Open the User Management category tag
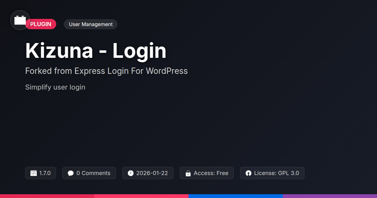The width and height of the screenshot is (377, 198). point(90,24)
